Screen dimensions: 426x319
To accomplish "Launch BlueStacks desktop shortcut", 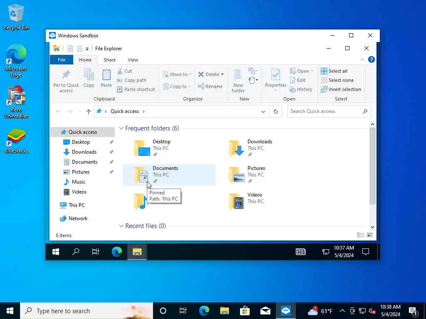I will 16,140.
